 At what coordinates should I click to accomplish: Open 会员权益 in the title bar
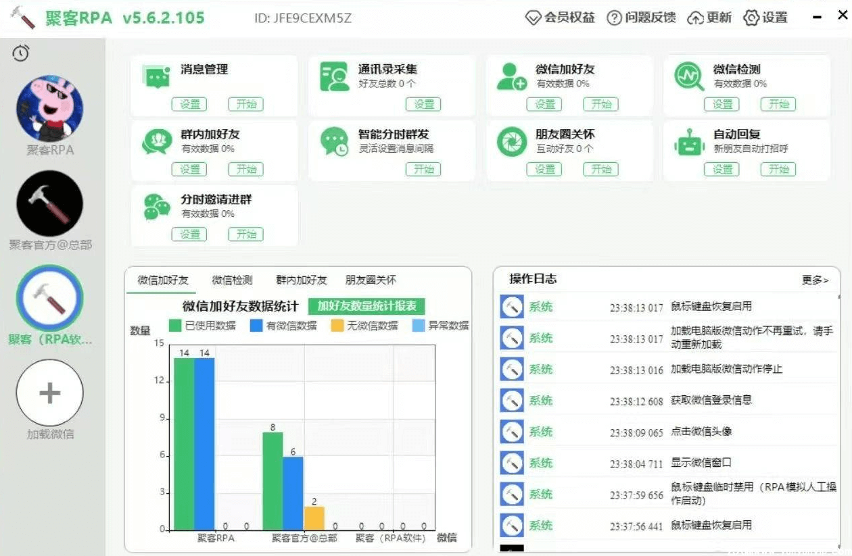[x=561, y=18]
